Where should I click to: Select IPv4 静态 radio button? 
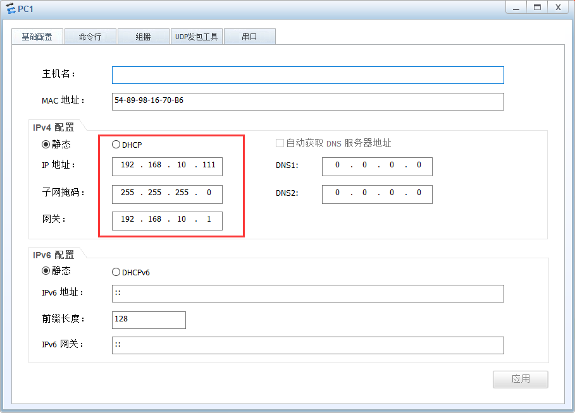tap(46, 144)
